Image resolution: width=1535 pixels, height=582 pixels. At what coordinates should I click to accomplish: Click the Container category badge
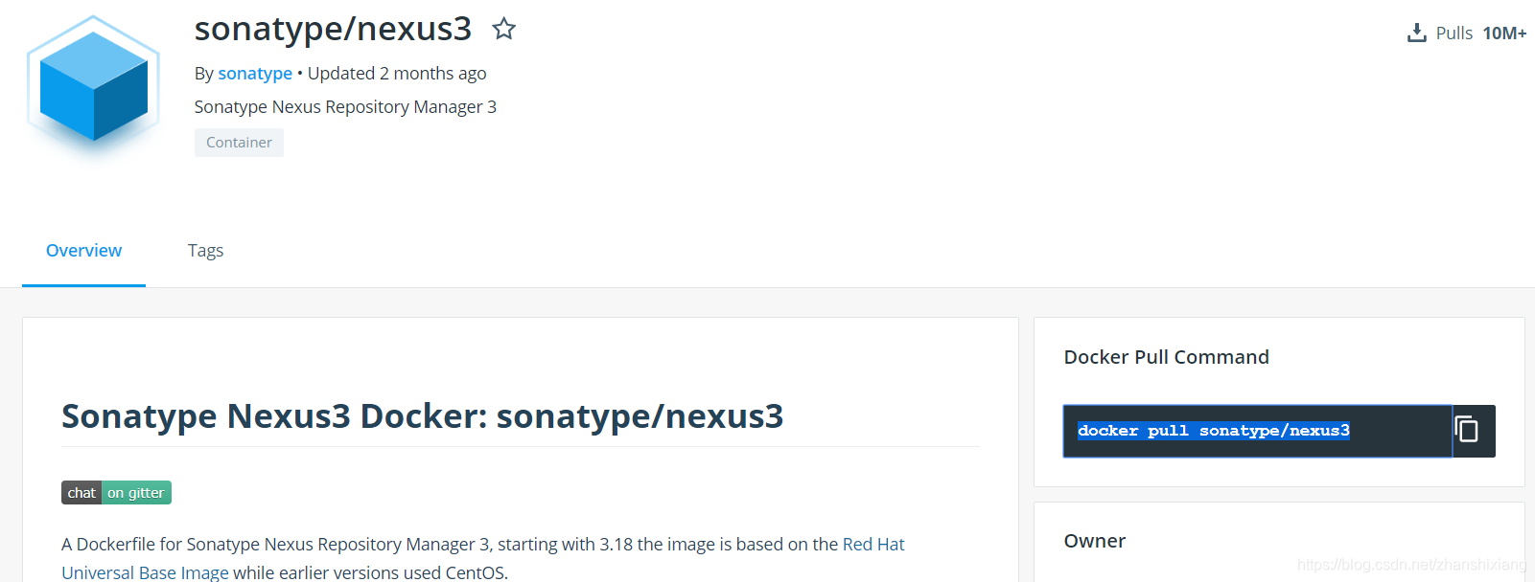pyautogui.click(x=239, y=142)
